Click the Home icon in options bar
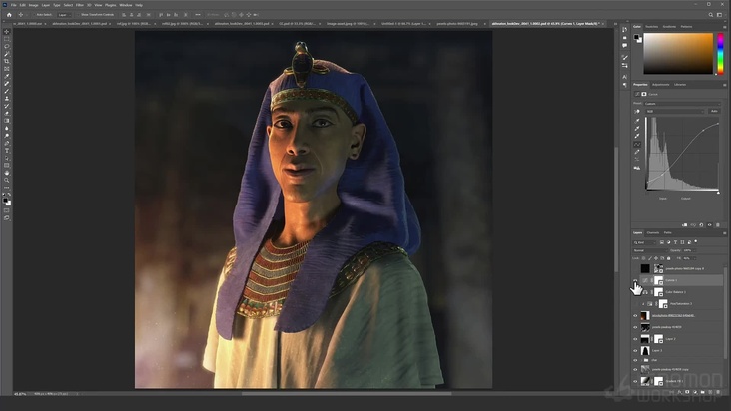731x411 pixels. [x=9, y=15]
